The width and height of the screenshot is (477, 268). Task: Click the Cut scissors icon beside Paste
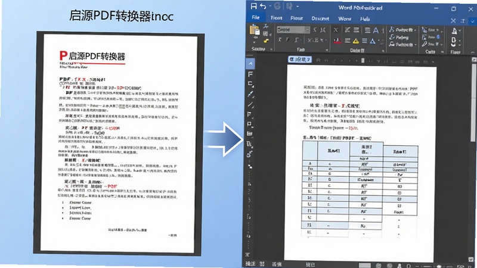pos(265,27)
